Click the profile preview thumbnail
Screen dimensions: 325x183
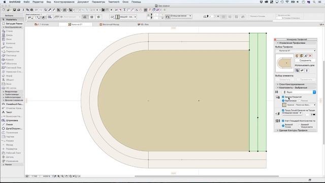click(x=284, y=63)
